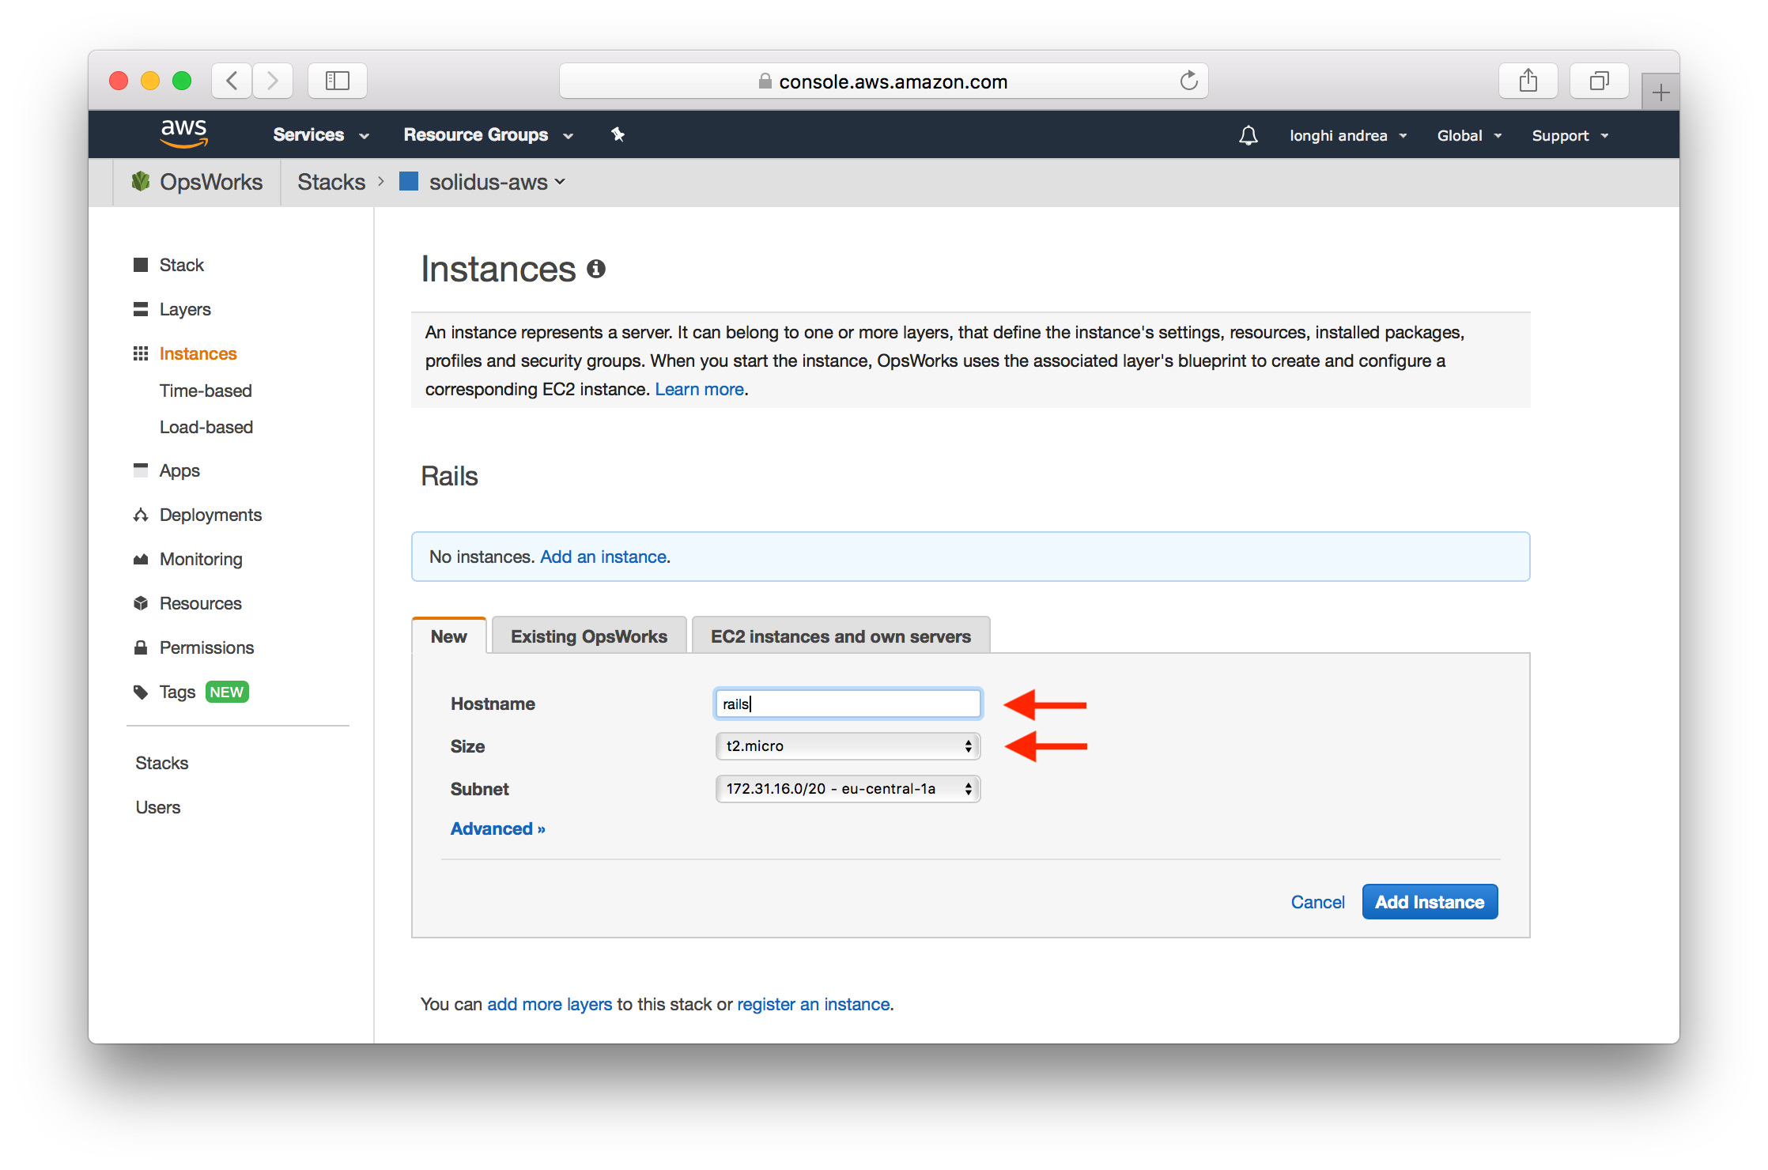Open the Subnet selection dropdown

[x=847, y=789]
